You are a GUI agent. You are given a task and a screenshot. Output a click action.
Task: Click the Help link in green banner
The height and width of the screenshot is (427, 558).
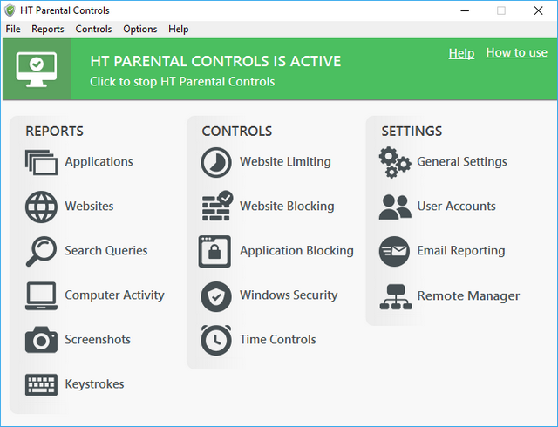461,53
